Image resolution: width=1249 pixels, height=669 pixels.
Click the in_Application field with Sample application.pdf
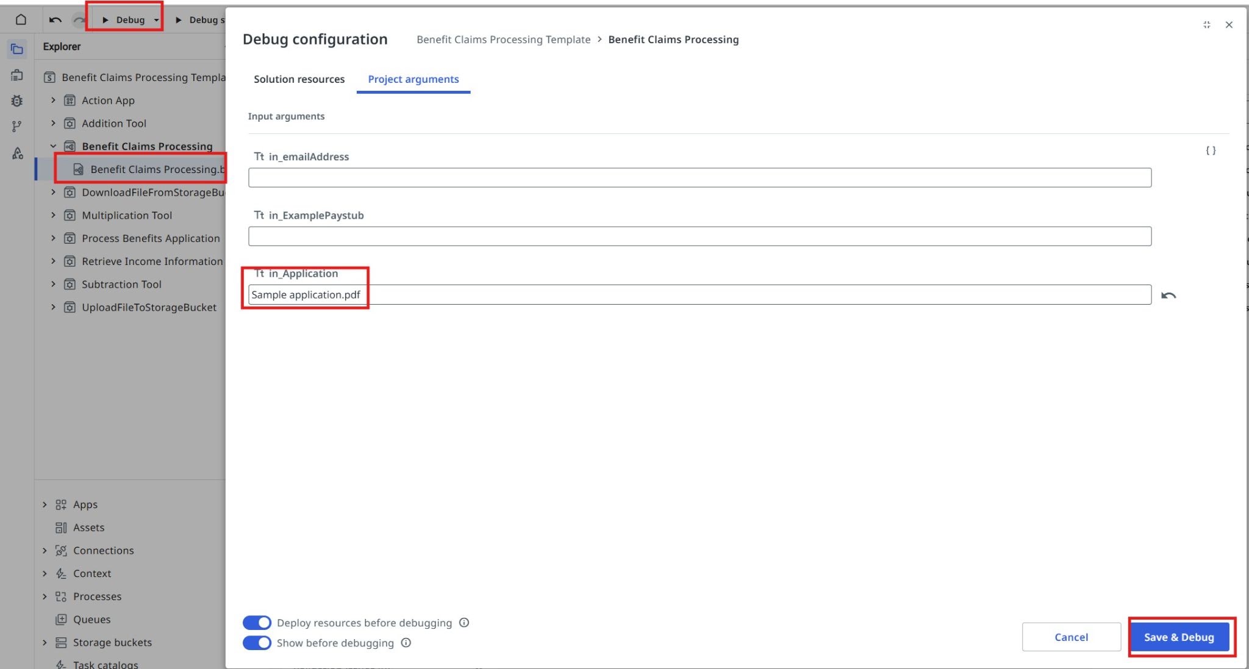pos(700,295)
